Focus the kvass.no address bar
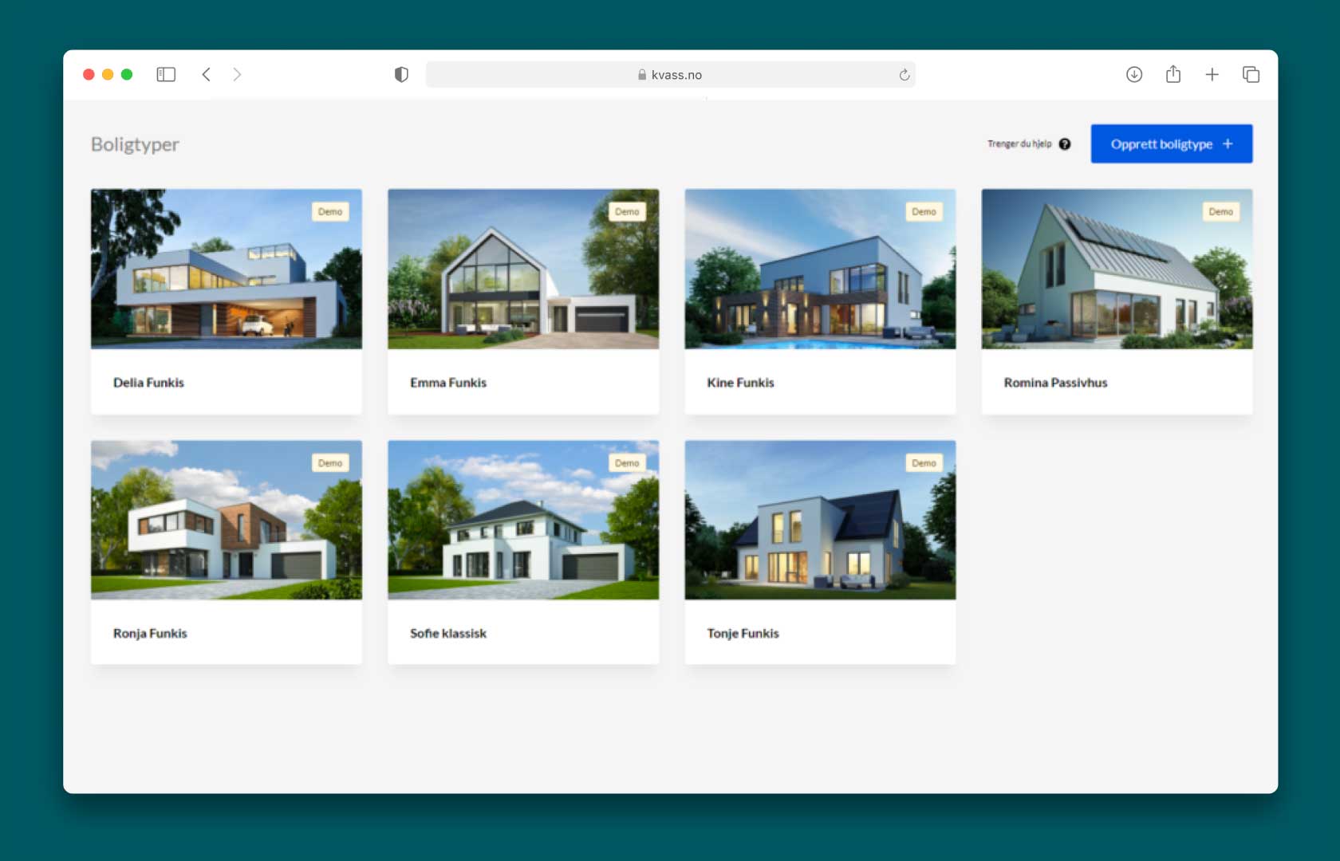 tap(670, 75)
